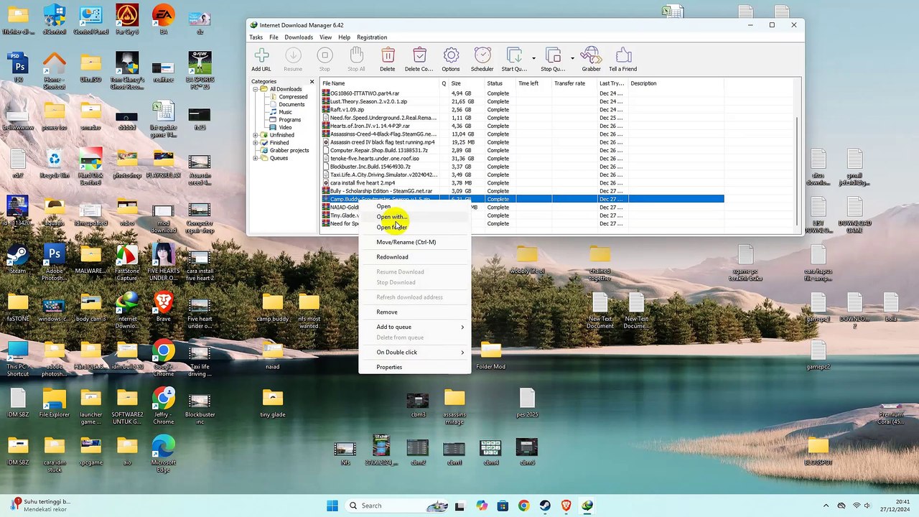
Task: Close the Categories panel with X
Action: [312, 82]
